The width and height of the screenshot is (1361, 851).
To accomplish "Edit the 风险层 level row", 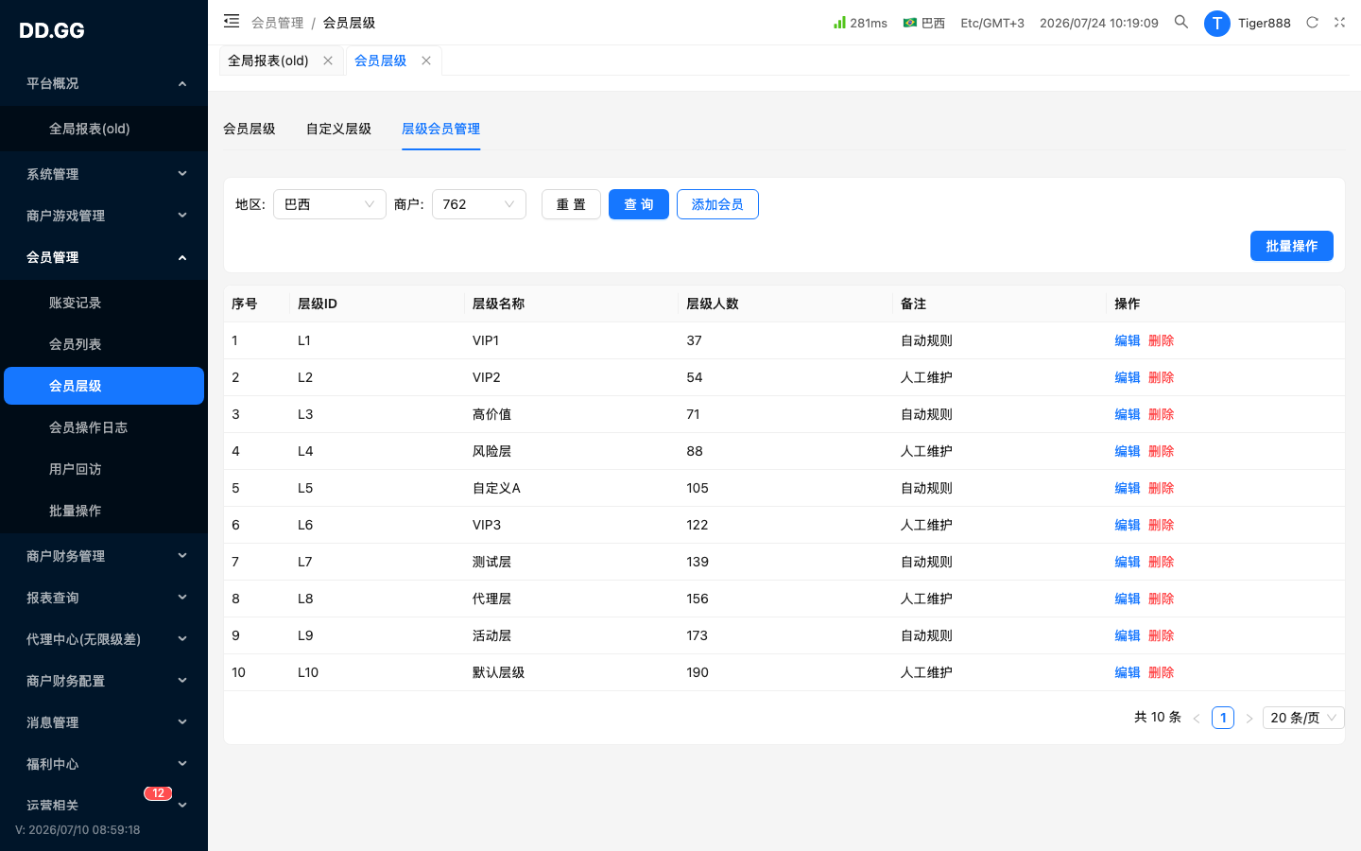I will click(1128, 451).
